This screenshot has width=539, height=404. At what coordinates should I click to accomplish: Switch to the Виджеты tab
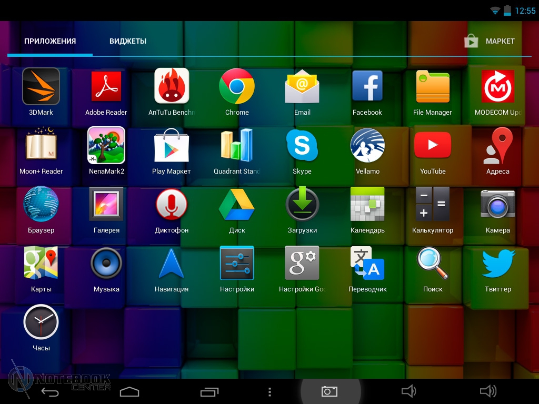pos(128,41)
